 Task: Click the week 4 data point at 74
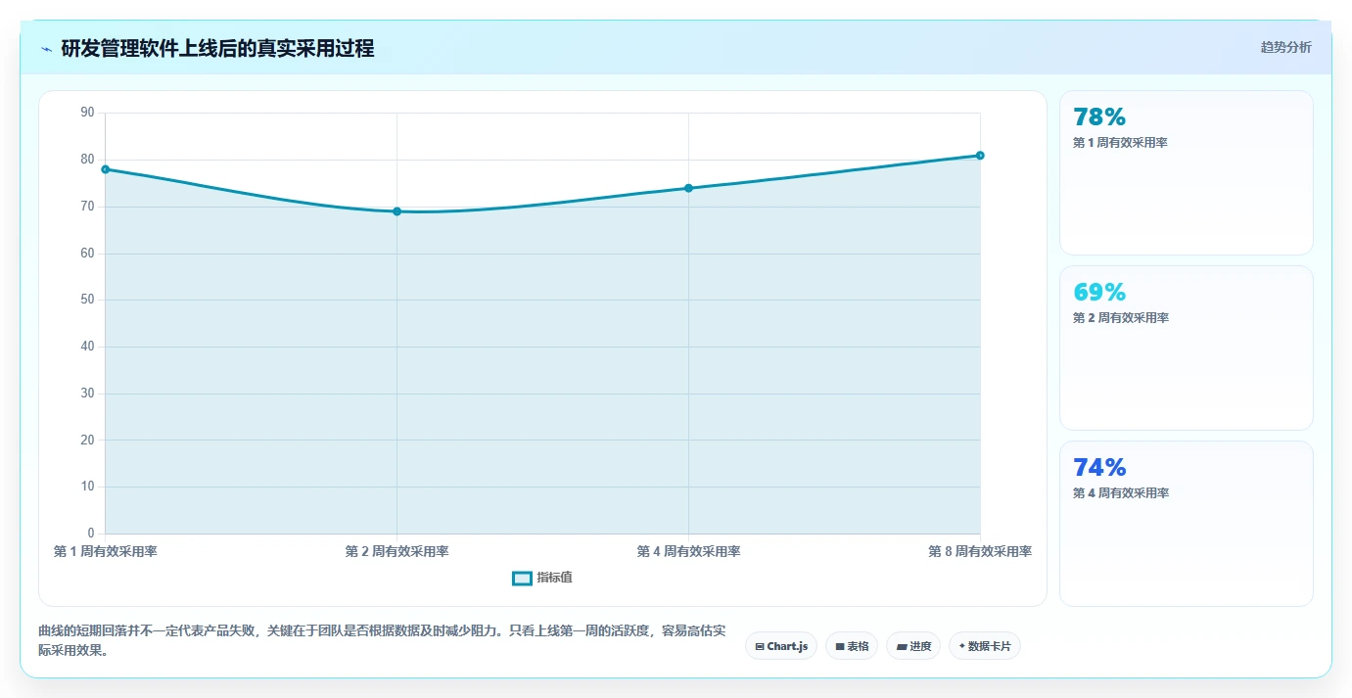pyautogui.click(x=688, y=188)
